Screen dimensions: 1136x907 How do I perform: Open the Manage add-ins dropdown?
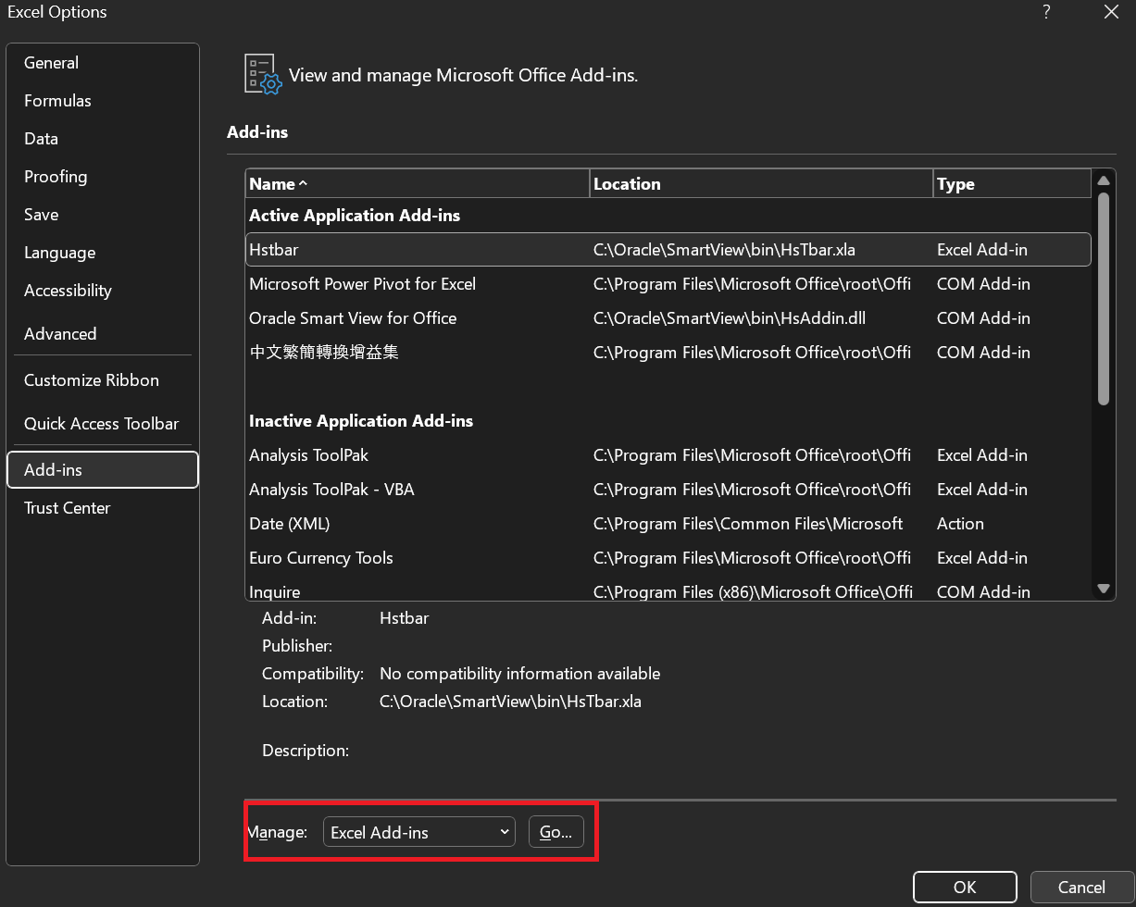(418, 832)
